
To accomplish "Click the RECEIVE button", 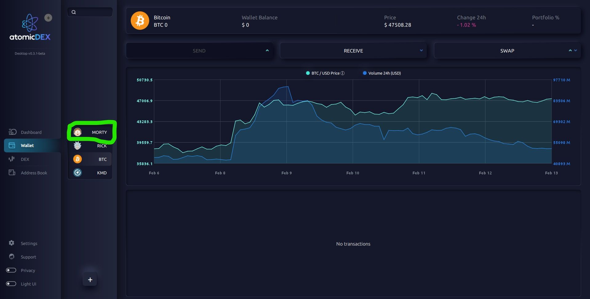I will pos(353,51).
